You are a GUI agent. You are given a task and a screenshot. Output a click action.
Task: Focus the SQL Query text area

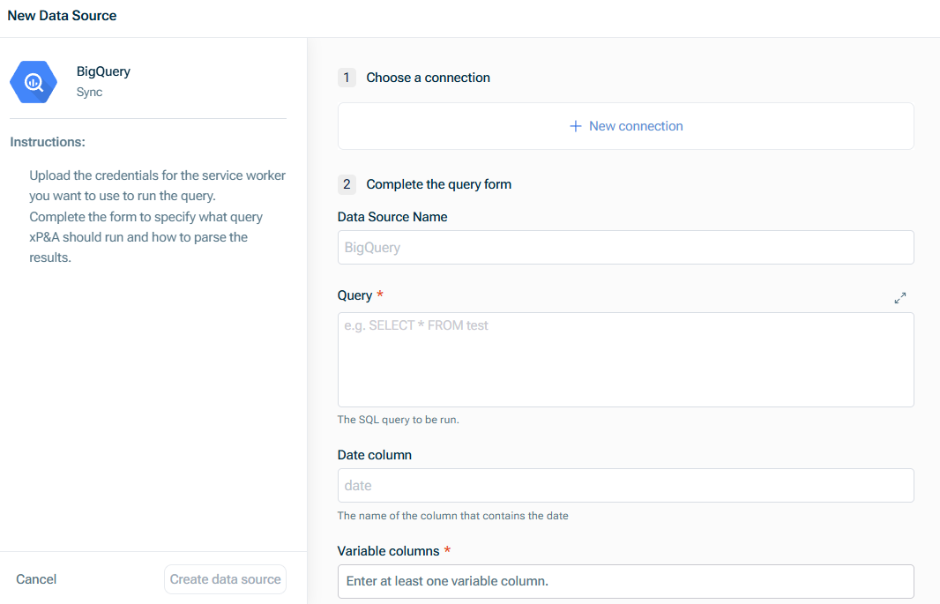coord(625,360)
